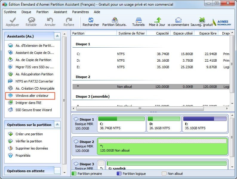Open Assistant de Copie de Disque icon
Image resolution: width=237 pixels, height=179 pixels.
[10, 52]
